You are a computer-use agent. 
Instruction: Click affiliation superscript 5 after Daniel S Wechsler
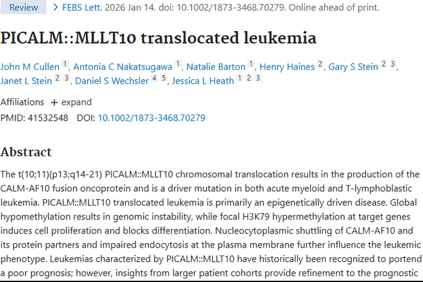point(164,79)
